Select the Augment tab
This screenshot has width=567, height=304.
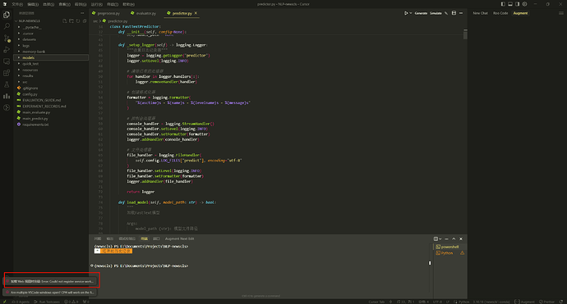(520, 13)
